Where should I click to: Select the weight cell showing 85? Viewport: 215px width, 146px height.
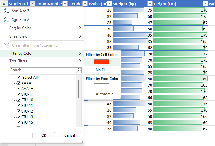133,41
